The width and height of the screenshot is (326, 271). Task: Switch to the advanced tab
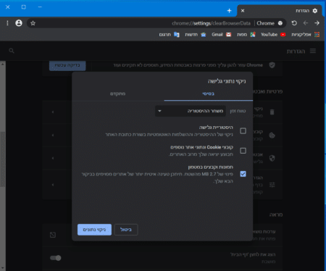(x=118, y=93)
